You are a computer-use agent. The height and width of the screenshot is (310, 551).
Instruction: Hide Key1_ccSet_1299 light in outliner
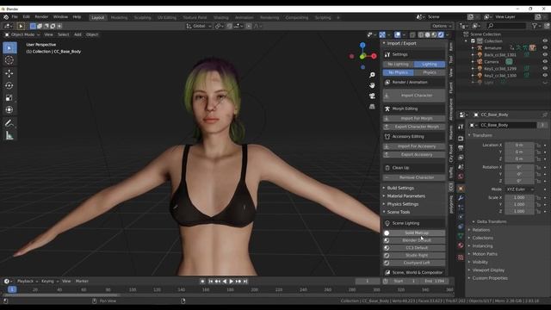pyautogui.click(x=545, y=69)
